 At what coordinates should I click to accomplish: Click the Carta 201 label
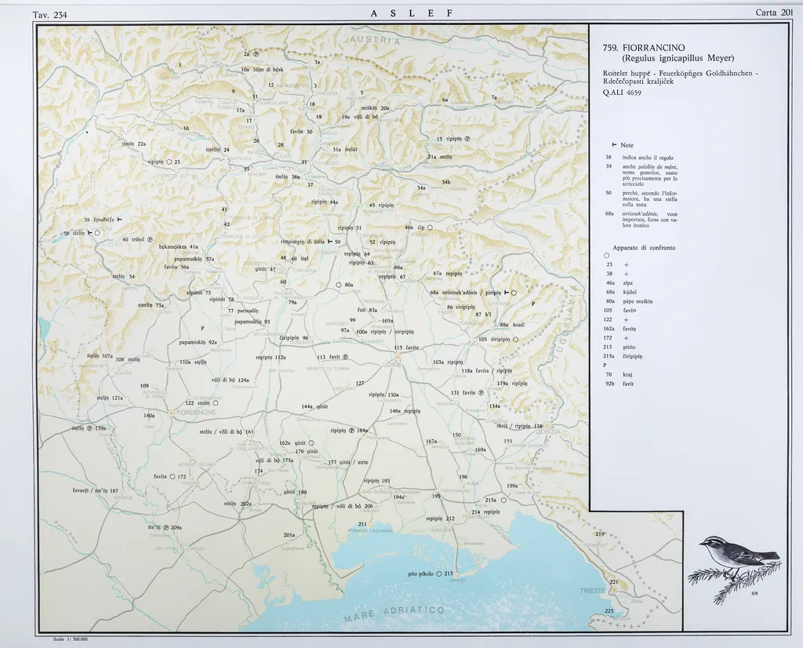[x=774, y=13]
